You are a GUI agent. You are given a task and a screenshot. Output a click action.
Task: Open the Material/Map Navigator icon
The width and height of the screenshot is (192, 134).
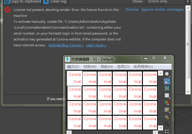[x=167, y=131]
